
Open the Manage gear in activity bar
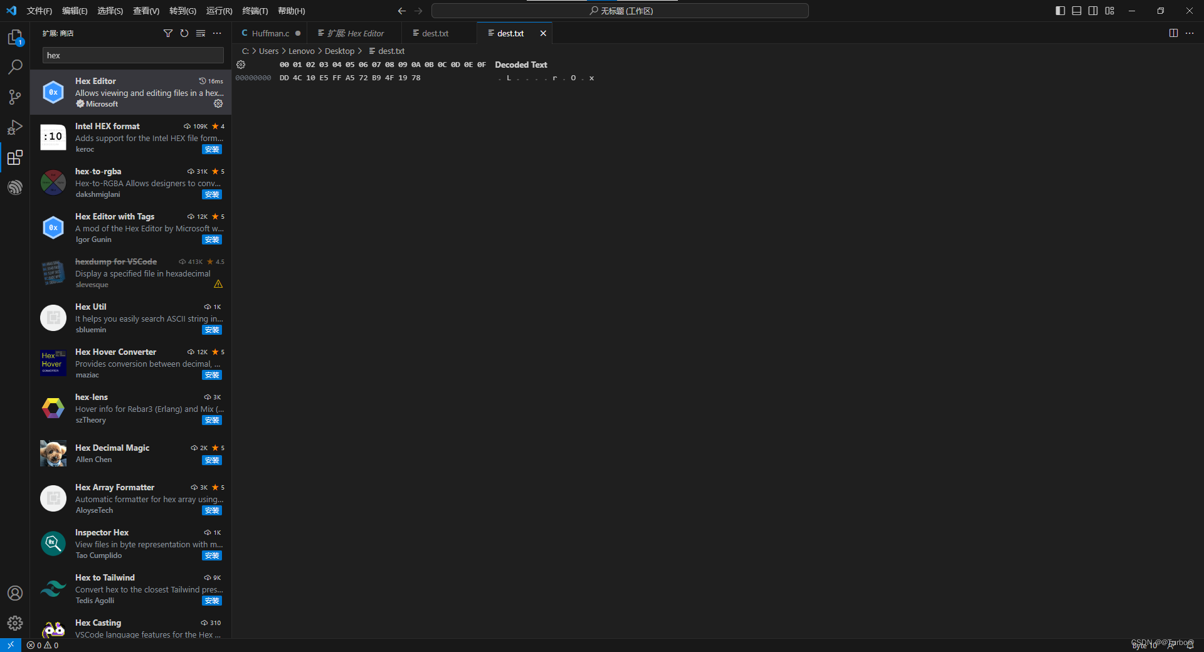coord(15,623)
